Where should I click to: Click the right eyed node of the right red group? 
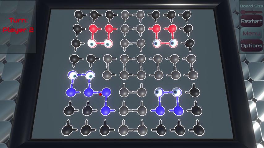click(173, 43)
